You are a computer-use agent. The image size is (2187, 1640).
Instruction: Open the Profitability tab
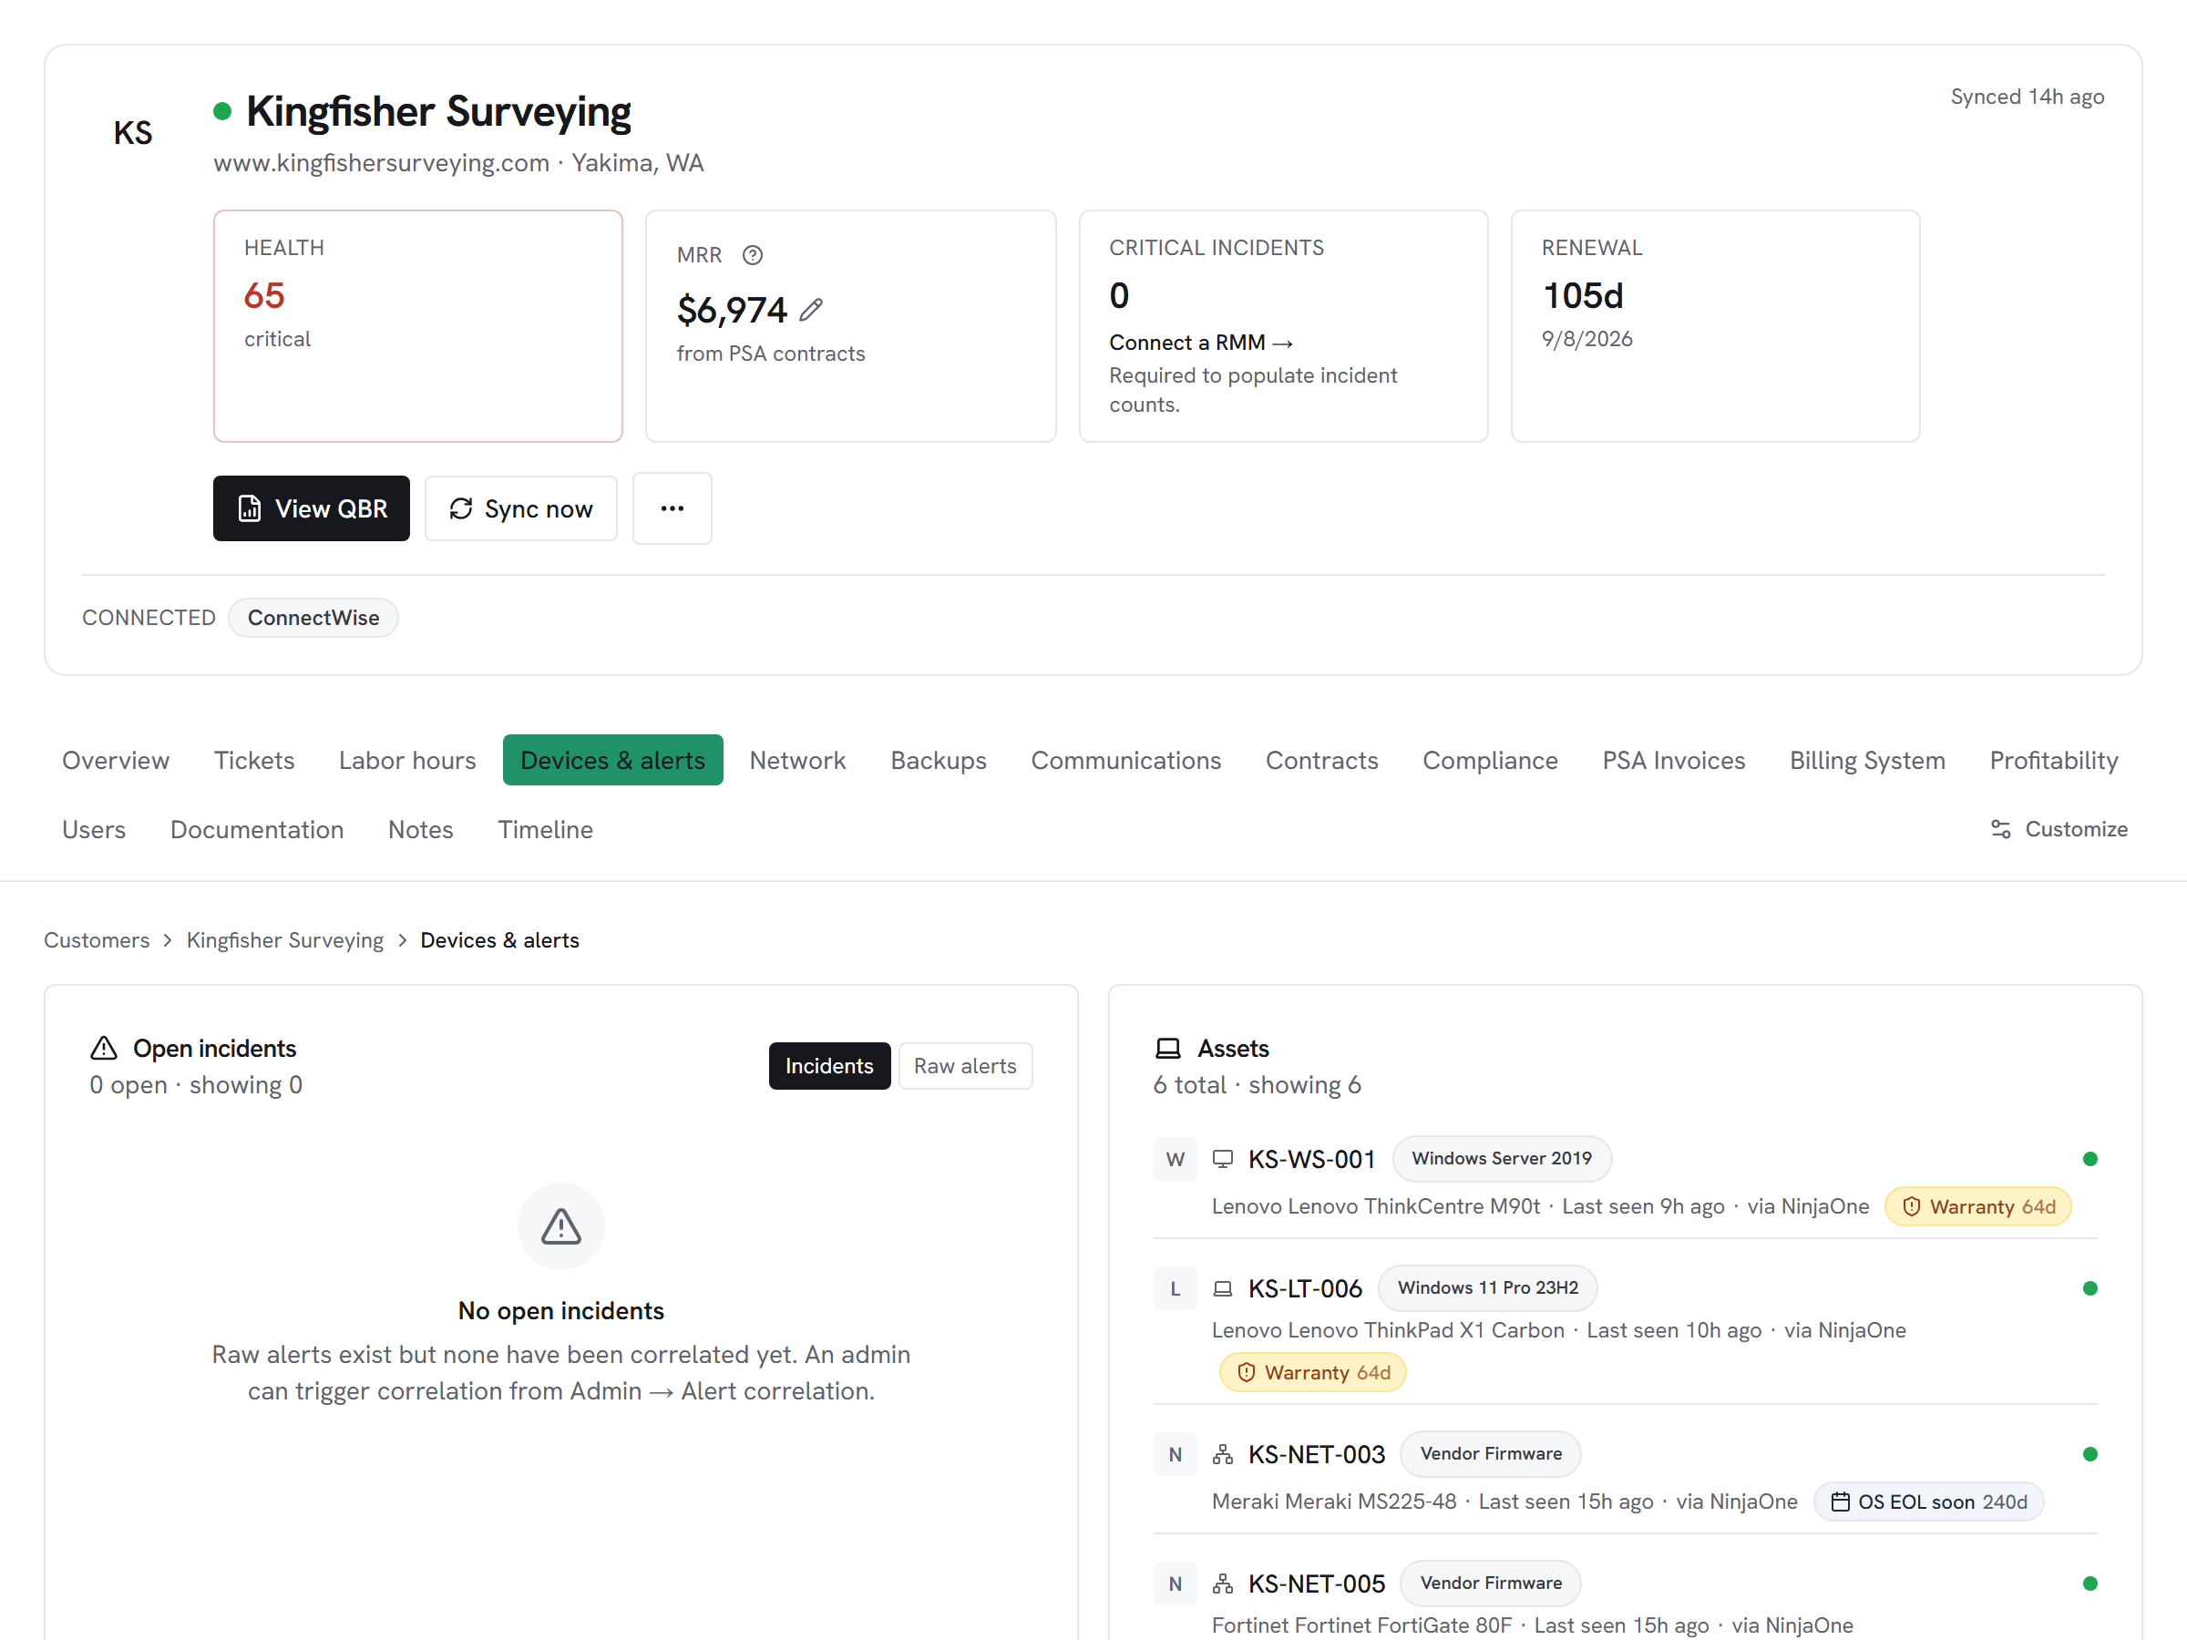[x=2054, y=760]
